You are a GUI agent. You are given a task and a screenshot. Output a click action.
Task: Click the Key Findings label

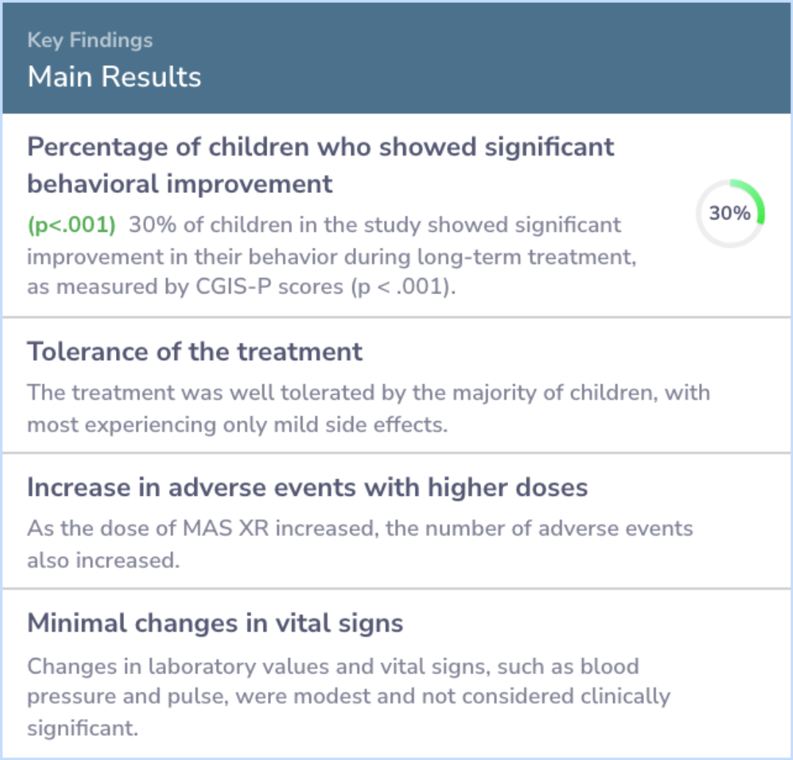90,40
